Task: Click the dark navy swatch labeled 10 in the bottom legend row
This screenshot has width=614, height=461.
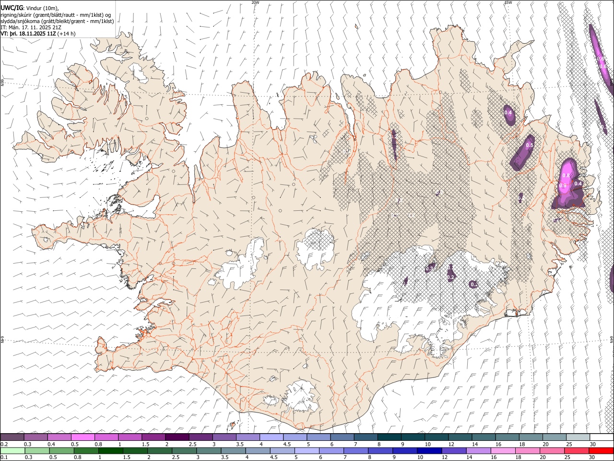Action: point(429,451)
